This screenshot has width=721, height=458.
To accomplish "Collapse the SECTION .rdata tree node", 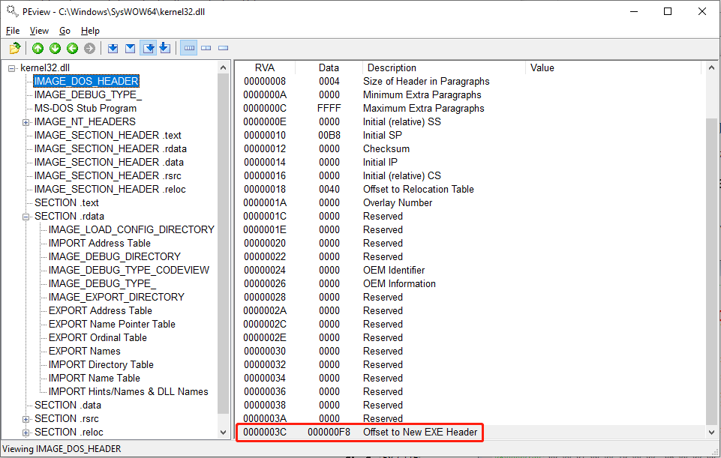I will click(x=26, y=217).
